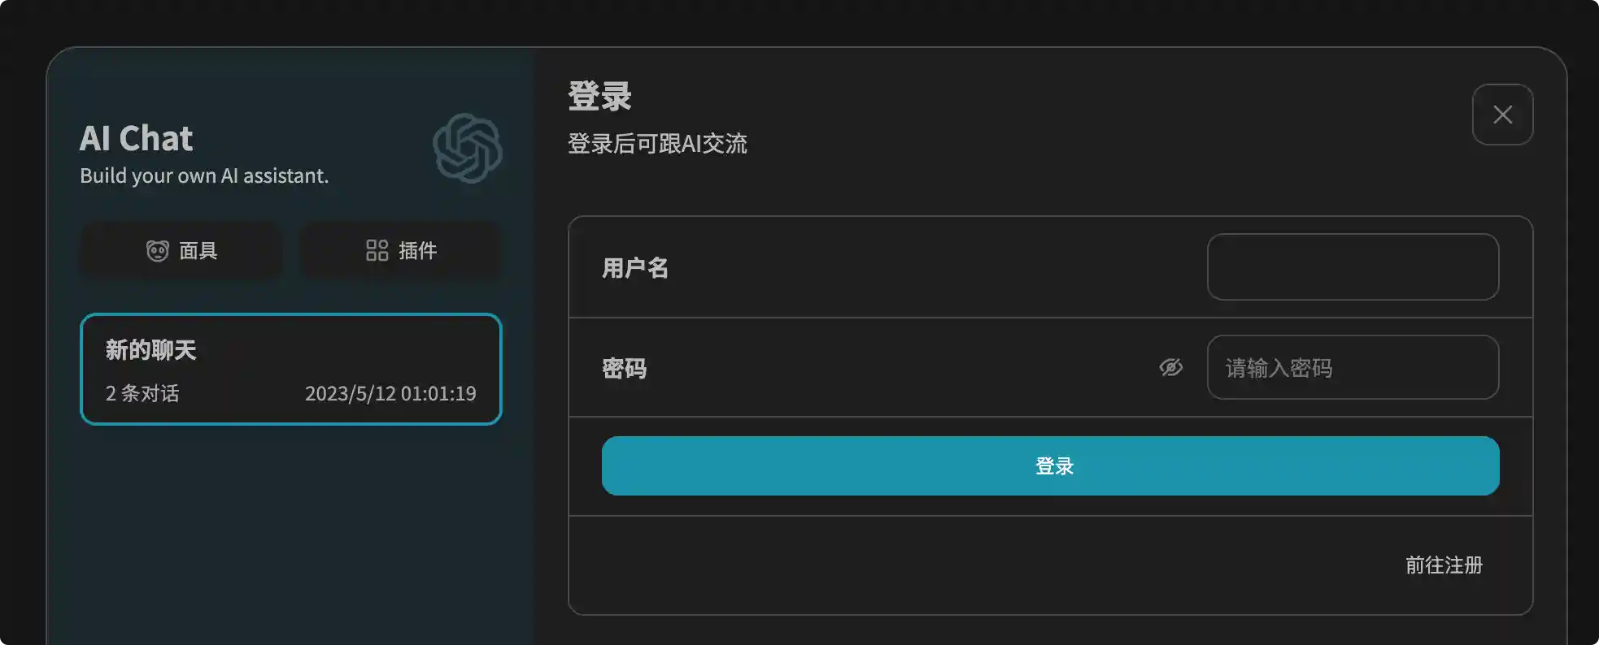Click the 密码 row label

click(x=624, y=368)
